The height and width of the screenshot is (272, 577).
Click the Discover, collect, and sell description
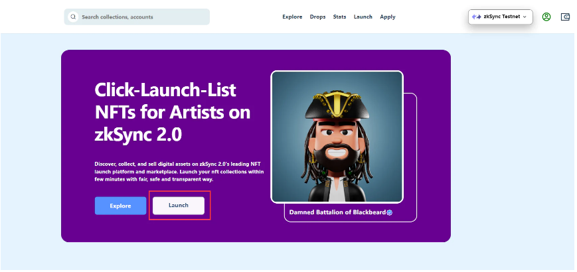coord(179,171)
